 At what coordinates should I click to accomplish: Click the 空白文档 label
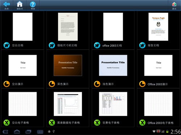[18, 45]
